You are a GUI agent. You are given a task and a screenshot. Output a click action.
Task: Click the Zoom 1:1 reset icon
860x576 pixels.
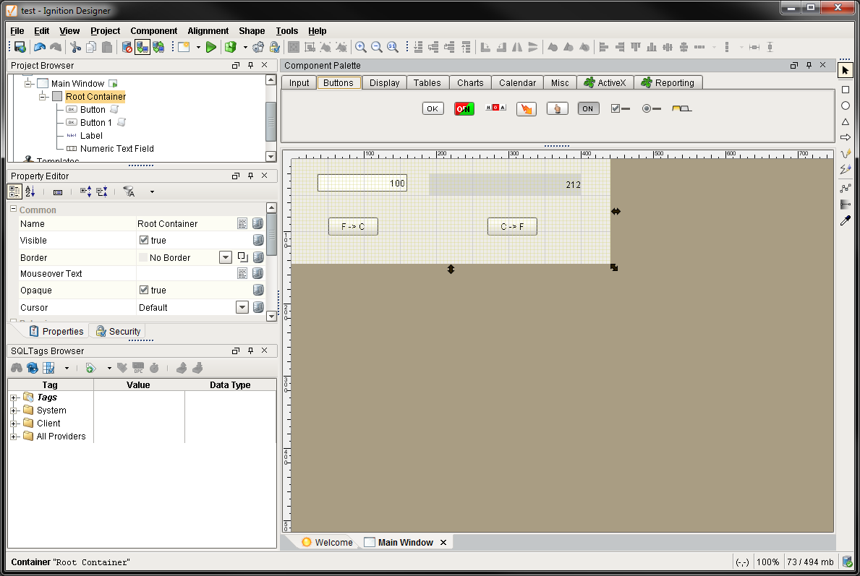pos(393,47)
